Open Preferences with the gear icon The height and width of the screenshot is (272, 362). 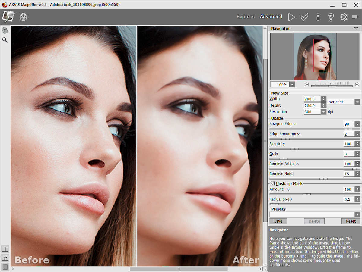344,17
